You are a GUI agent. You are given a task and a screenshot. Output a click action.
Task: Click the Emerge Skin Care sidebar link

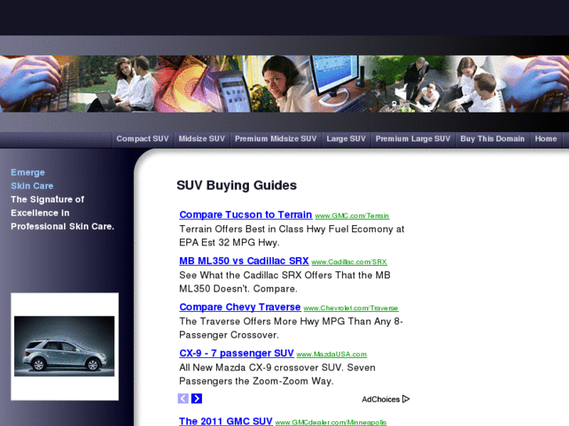32,179
